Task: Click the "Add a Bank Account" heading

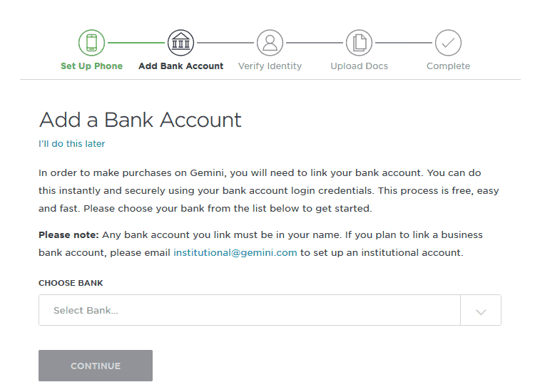Action: [141, 120]
